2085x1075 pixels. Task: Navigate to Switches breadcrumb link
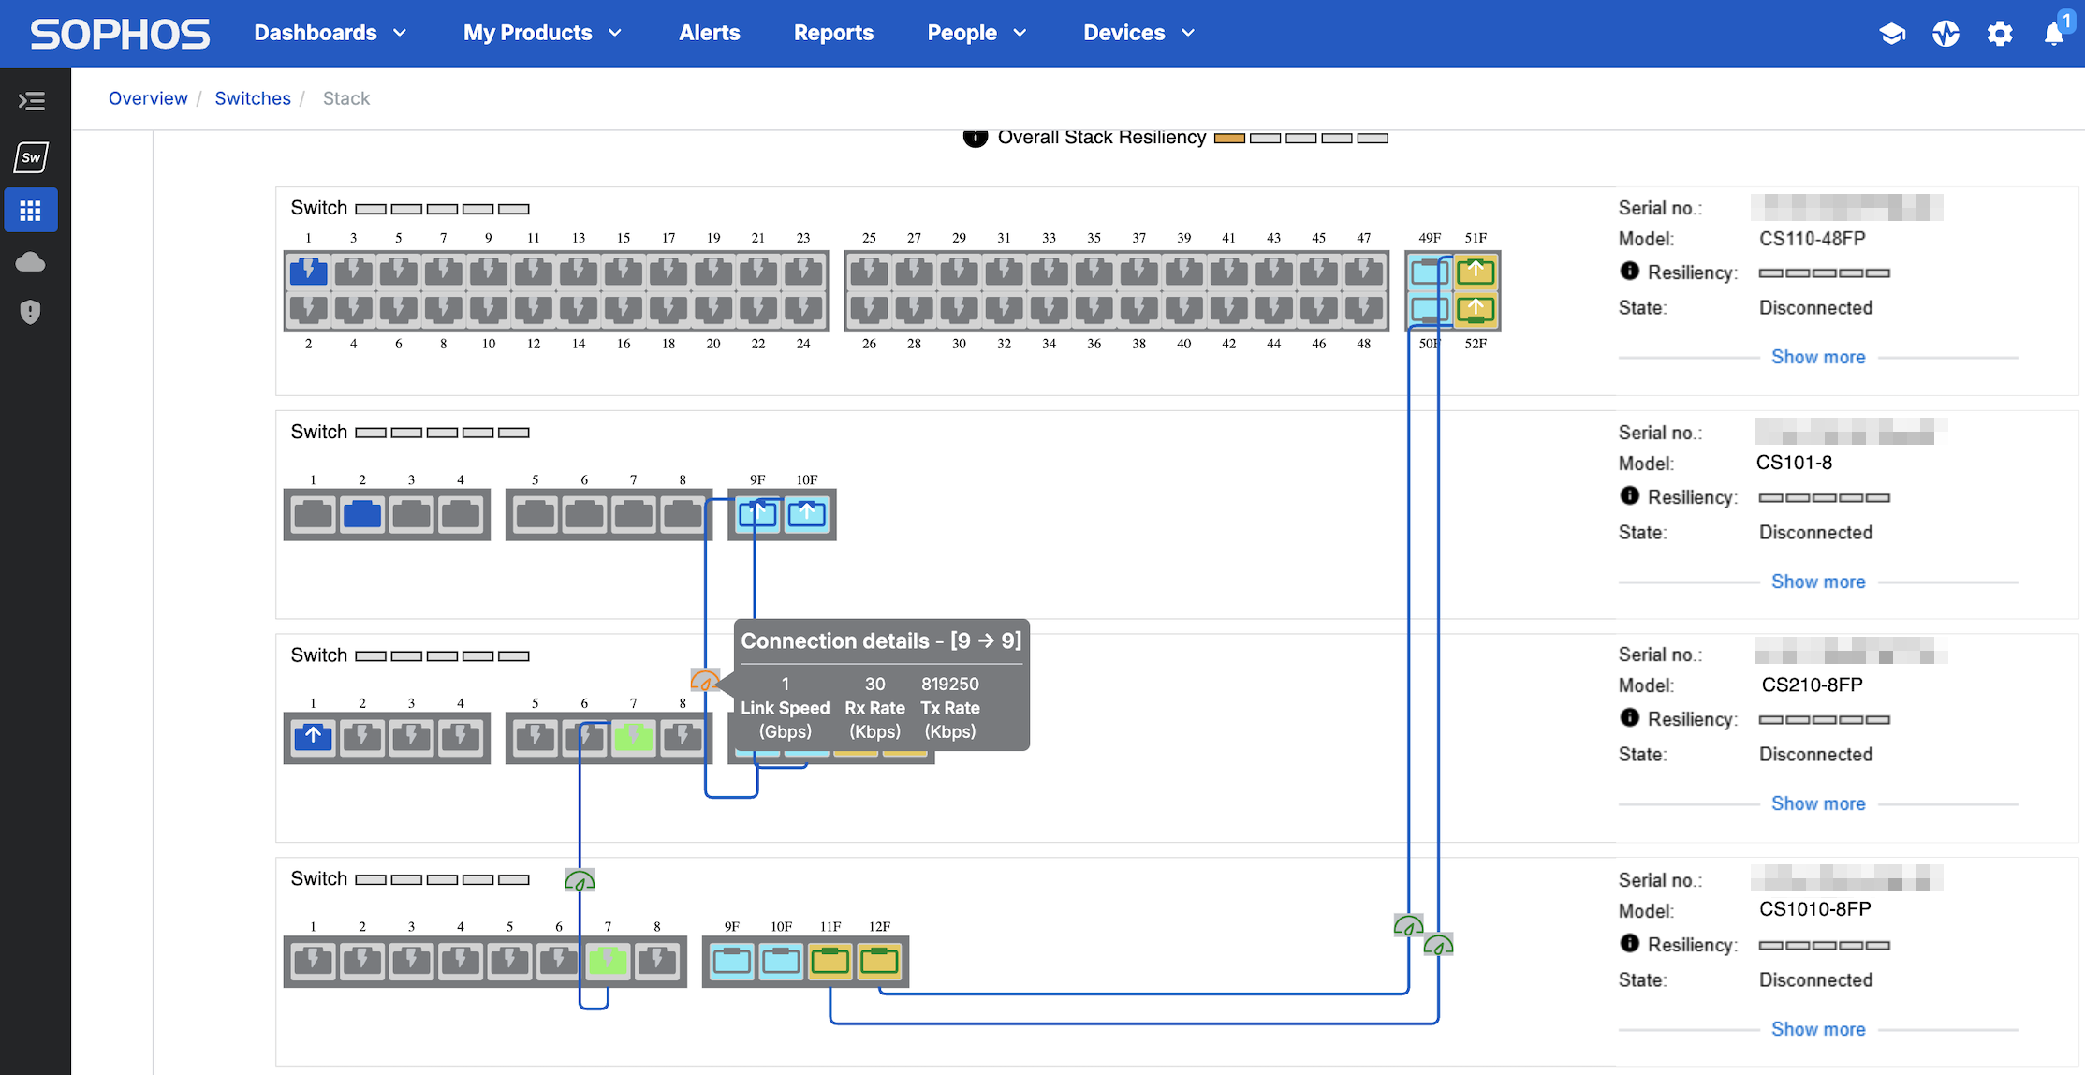(253, 98)
